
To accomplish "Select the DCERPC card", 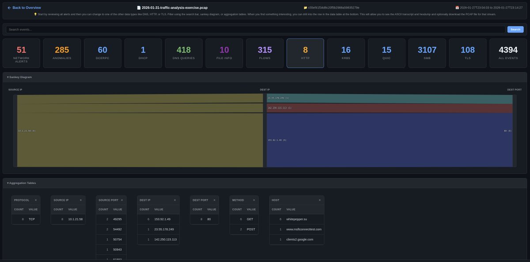I will (102, 53).
